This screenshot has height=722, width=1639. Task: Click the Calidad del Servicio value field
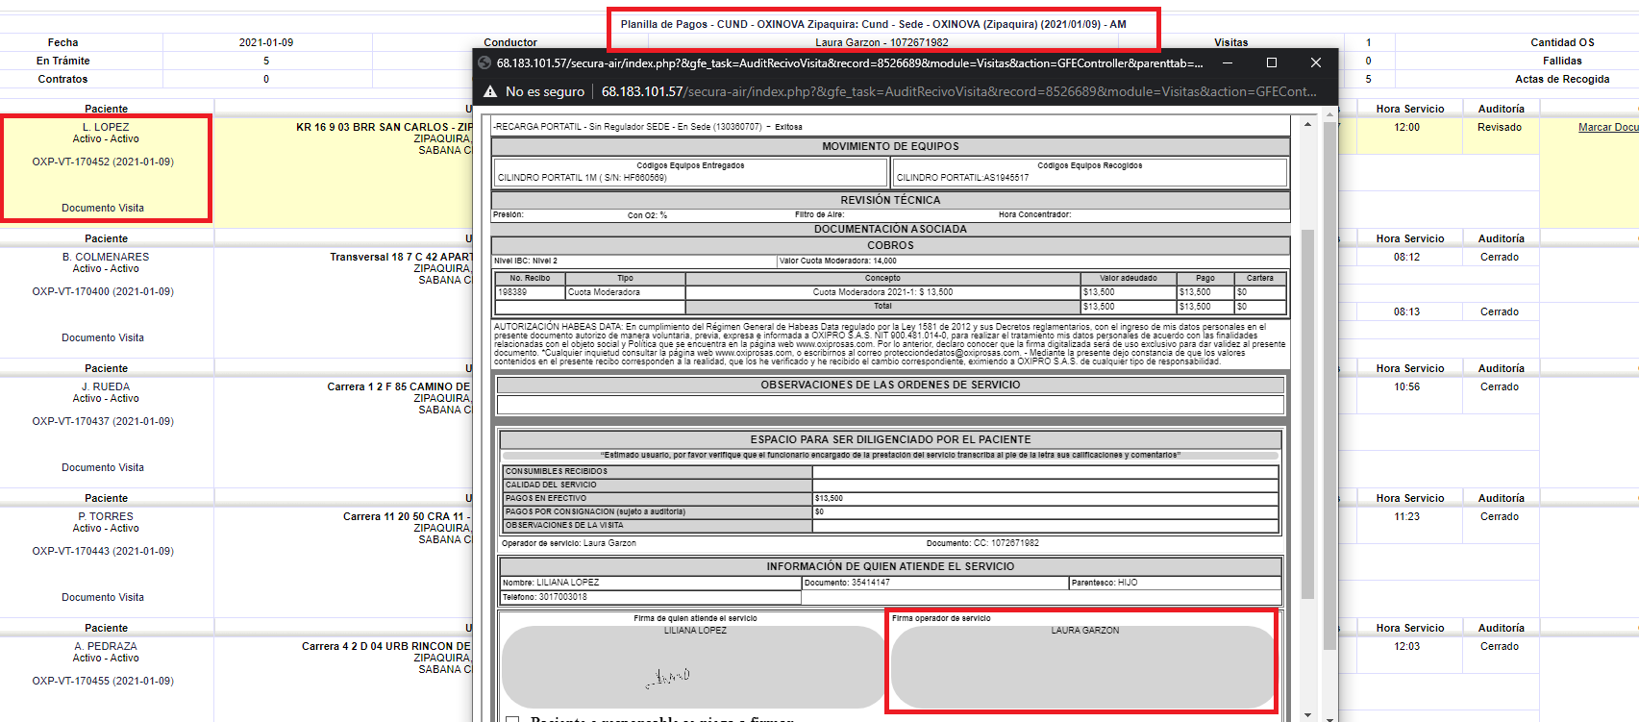[x=1045, y=485]
